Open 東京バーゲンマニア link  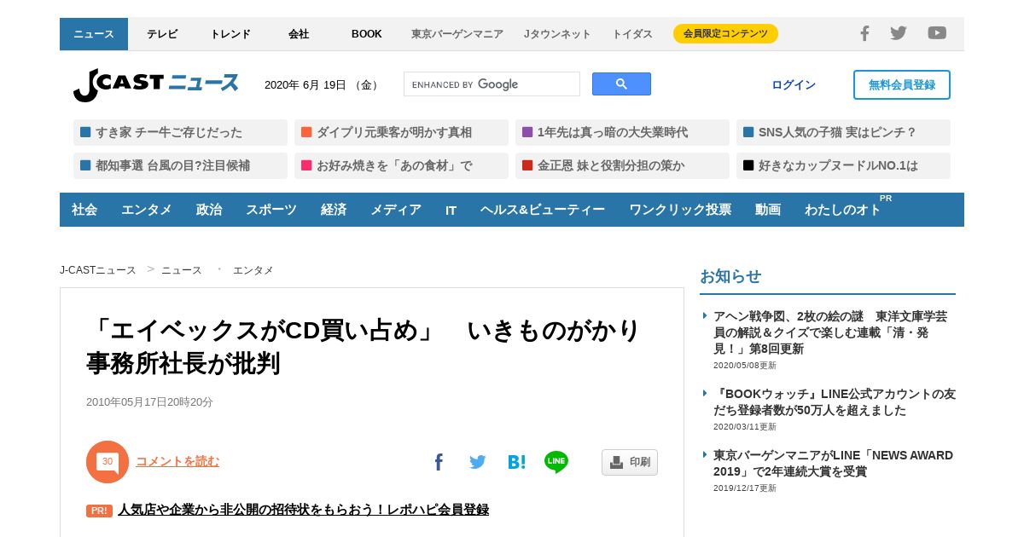[x=457, y=34]
